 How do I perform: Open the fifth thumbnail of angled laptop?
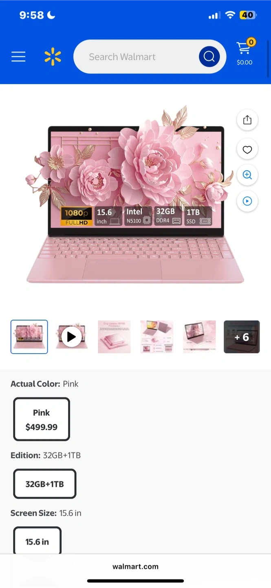(199, 337)
